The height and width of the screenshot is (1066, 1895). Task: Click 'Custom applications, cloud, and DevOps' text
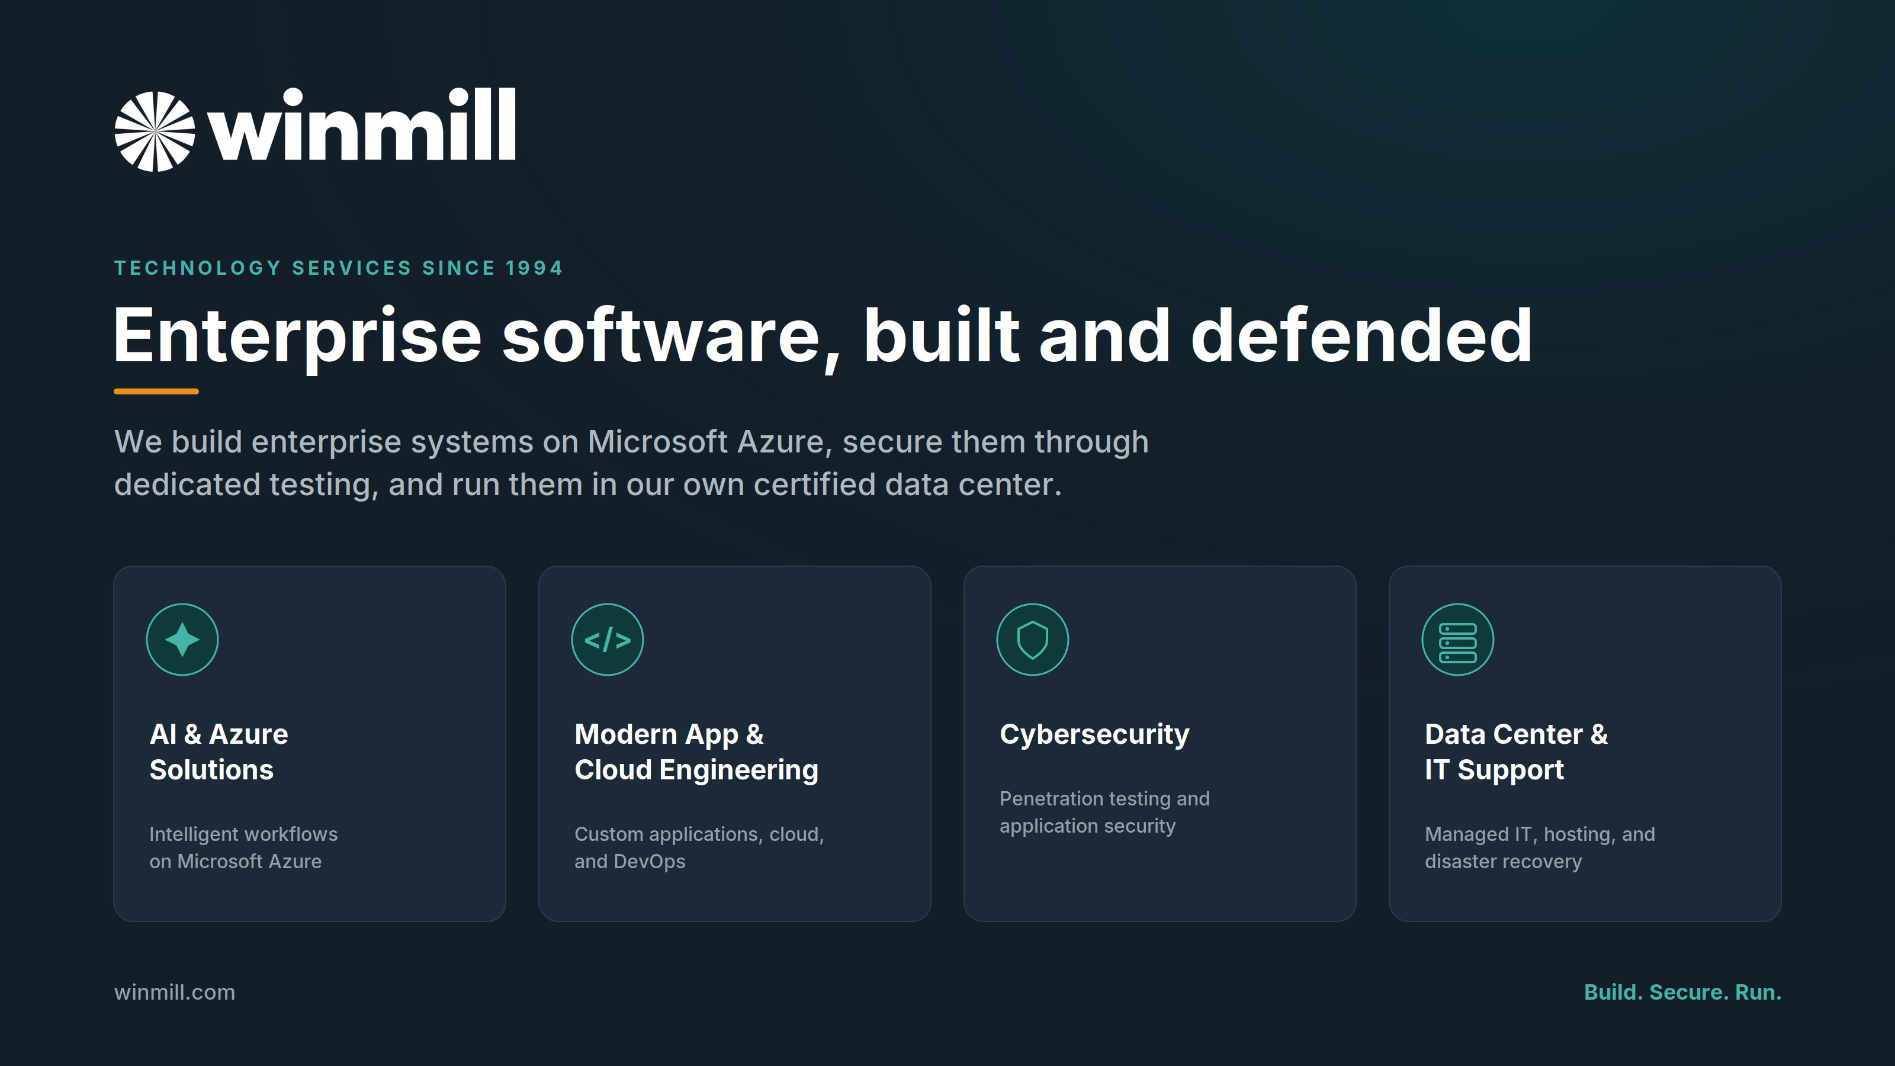(x=699, y=847)
